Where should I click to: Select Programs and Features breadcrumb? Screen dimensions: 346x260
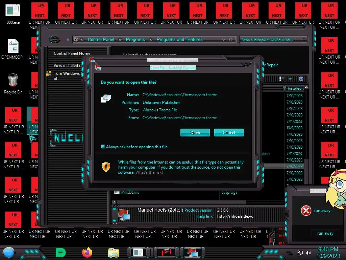pyautogui.click(x=179, y=39)
